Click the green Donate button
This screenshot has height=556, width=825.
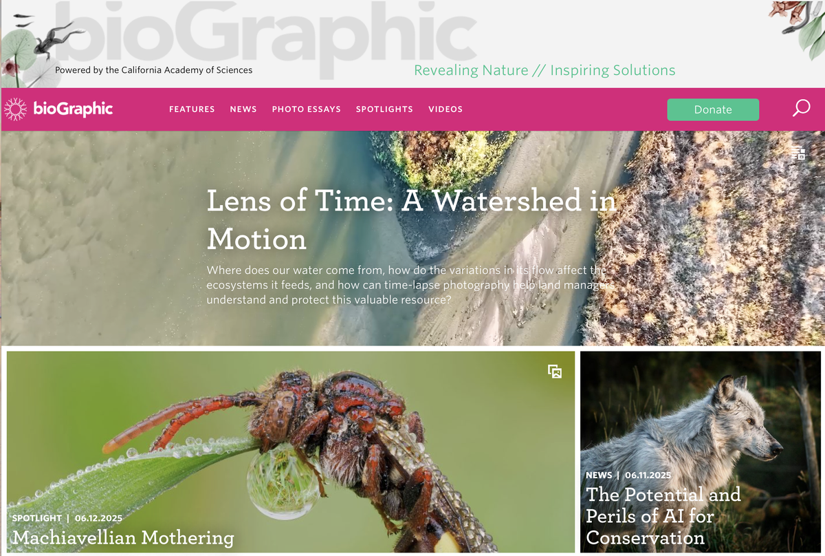713,109
